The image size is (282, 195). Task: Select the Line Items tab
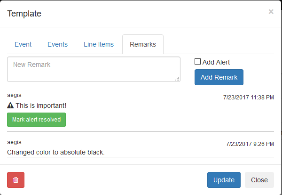coord(99,45)
